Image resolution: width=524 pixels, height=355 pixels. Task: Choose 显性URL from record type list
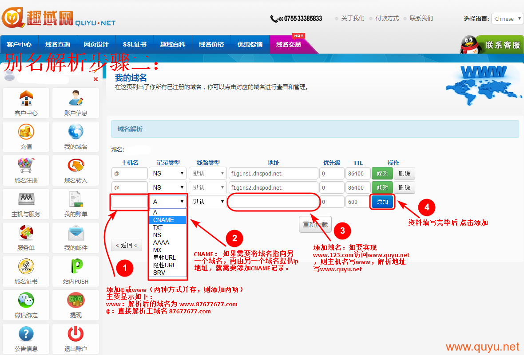pos(168,257)
